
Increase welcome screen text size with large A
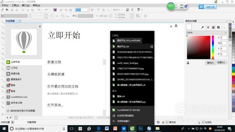point(176,26)
